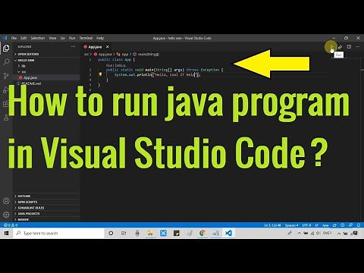Expand the Maven section

46,219
